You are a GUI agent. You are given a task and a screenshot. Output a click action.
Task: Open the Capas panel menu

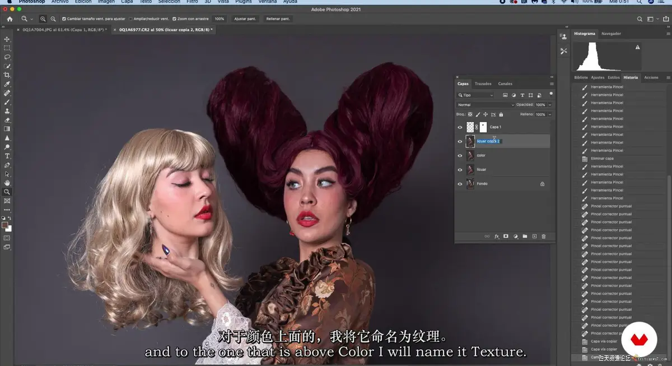click(x=552, y=84)
